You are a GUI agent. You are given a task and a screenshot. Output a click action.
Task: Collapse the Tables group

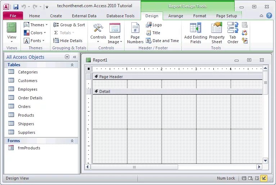[x=72, y=65]
